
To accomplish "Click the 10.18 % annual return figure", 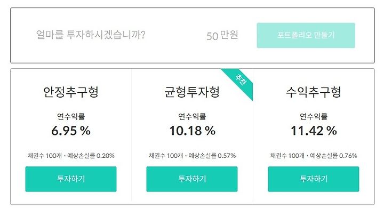I will 192,131.
